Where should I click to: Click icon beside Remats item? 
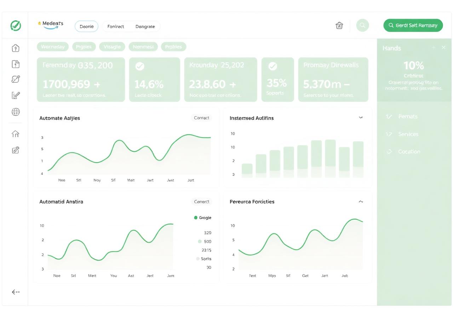389,116
